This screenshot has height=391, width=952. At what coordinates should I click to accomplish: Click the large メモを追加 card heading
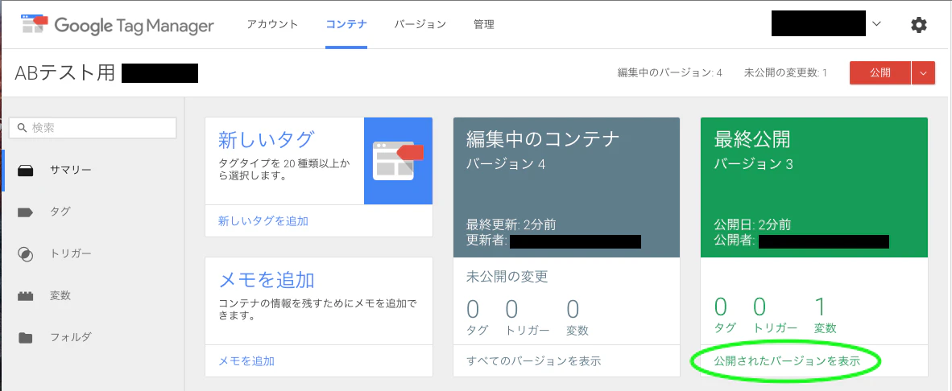pos(266,280)
